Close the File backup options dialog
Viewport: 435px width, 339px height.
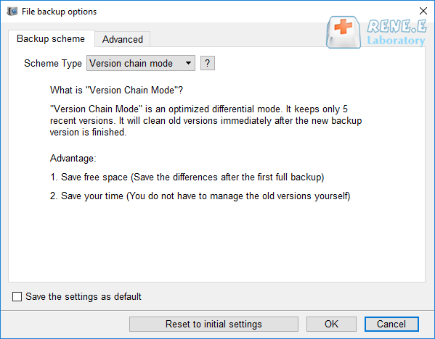423,11
